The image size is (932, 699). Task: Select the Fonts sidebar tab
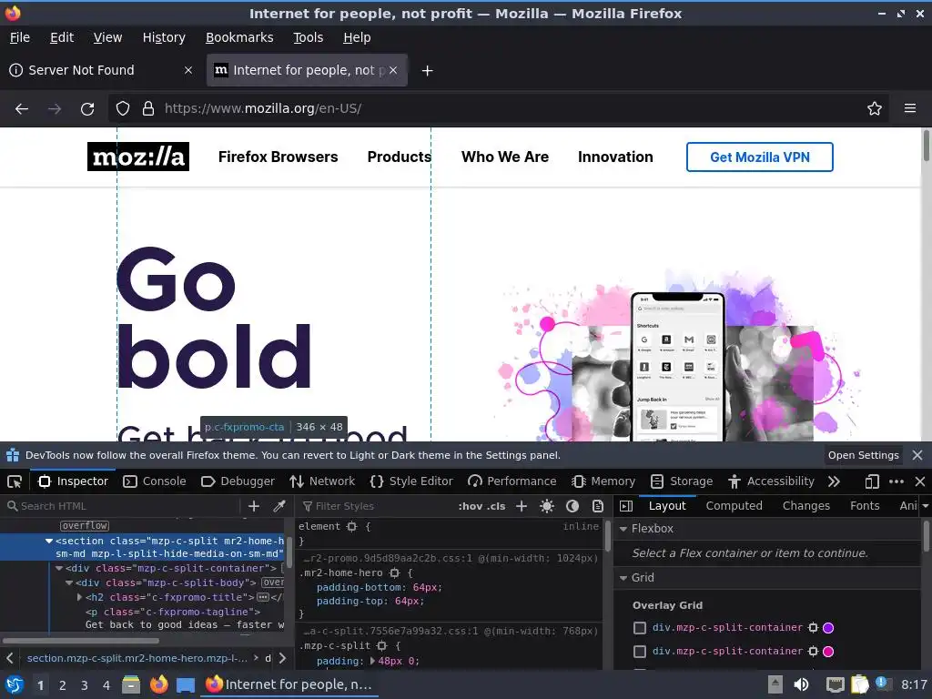click(865, 506)
